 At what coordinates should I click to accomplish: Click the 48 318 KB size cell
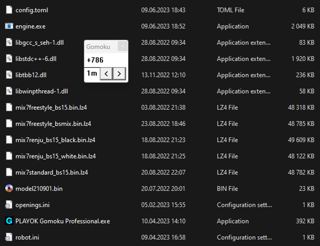[x=301, y=107]
